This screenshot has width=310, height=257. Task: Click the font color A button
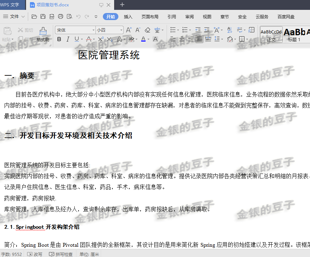pos(143,39)
